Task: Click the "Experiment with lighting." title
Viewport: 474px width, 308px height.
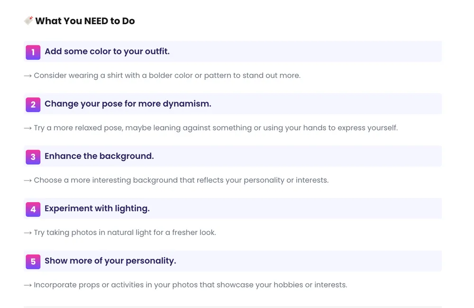Action: tap(97, 208)
